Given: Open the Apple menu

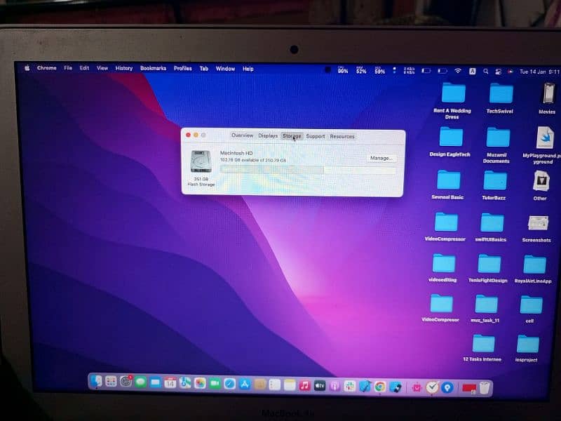Looking at the screenshot, I should [x=27, y=69].
